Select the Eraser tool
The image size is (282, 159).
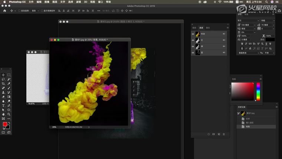3,97
